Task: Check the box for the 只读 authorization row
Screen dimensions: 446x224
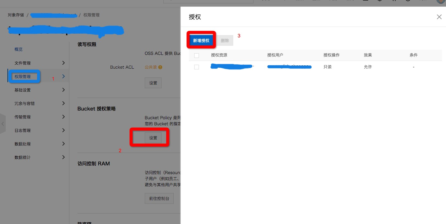Action: (197, 67)
